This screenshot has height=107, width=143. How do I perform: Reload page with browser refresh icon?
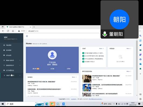click(8, 31)
